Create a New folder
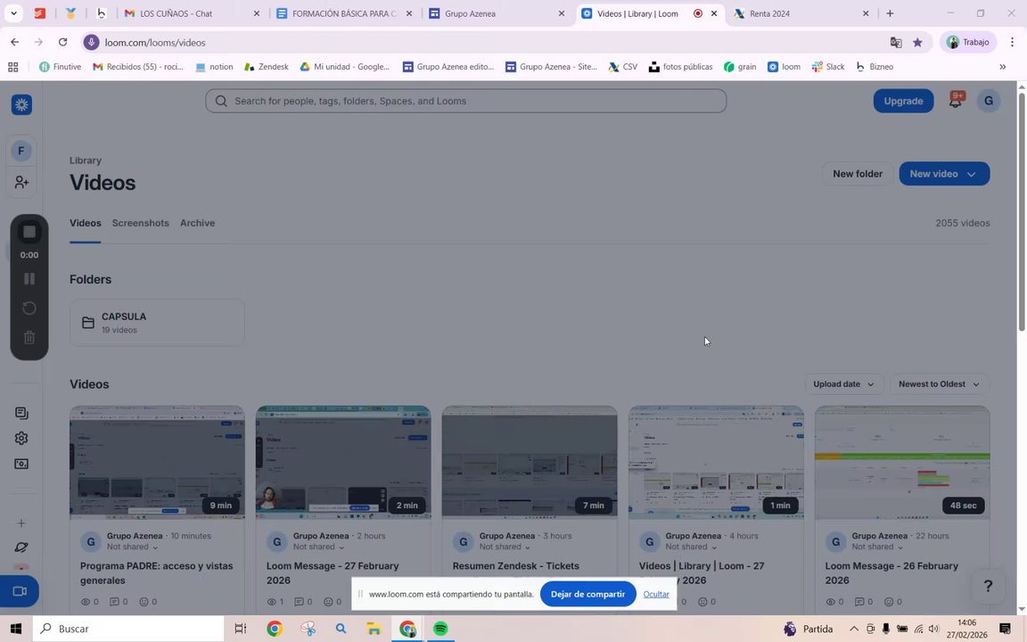The image size is (1027, 642). coord(858,174)
